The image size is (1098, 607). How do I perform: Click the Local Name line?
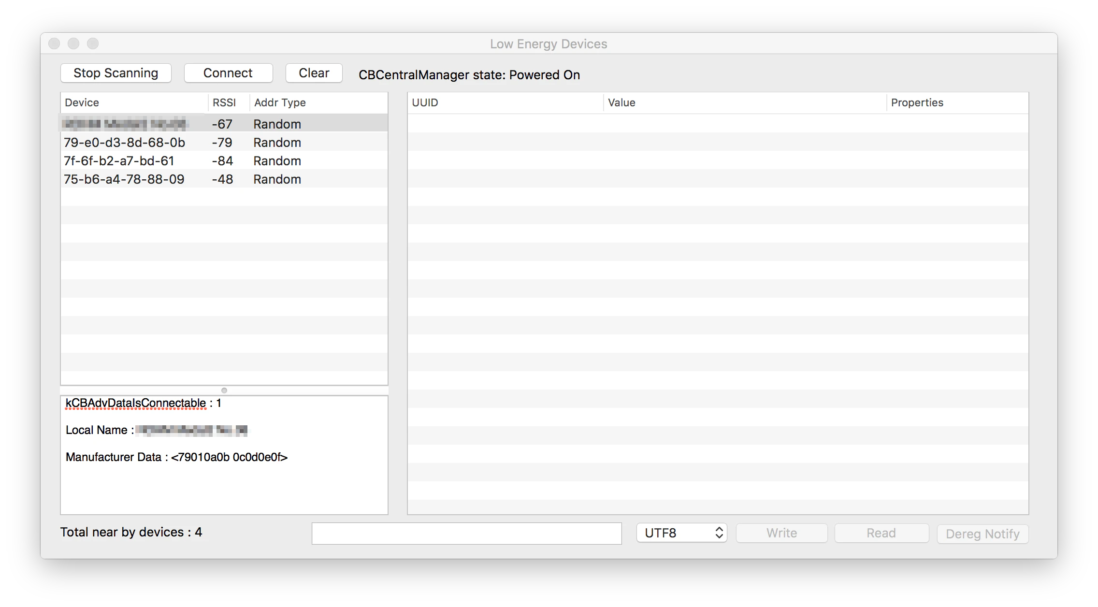pyautogui.click(x=157, y=430)
